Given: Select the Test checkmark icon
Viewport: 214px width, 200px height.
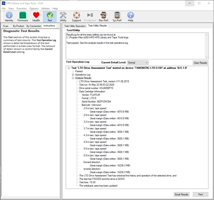Looking at the screenshot, I should pos(50,17).
